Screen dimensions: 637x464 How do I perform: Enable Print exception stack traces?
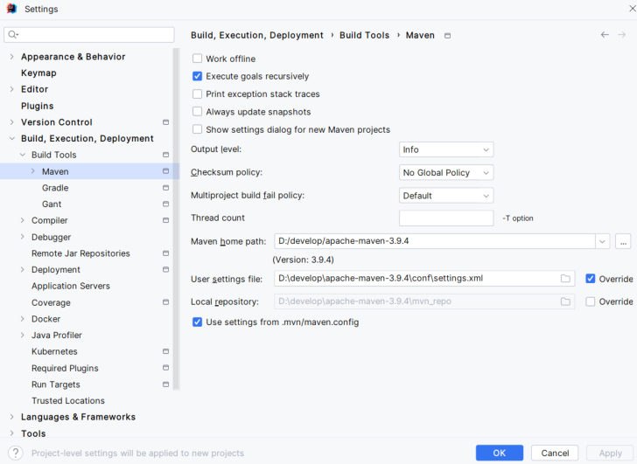pos(197,94)
